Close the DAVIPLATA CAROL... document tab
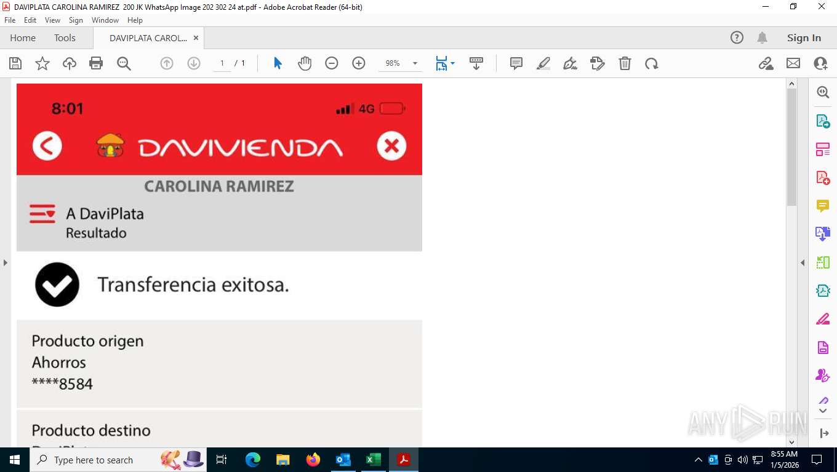 196,37
